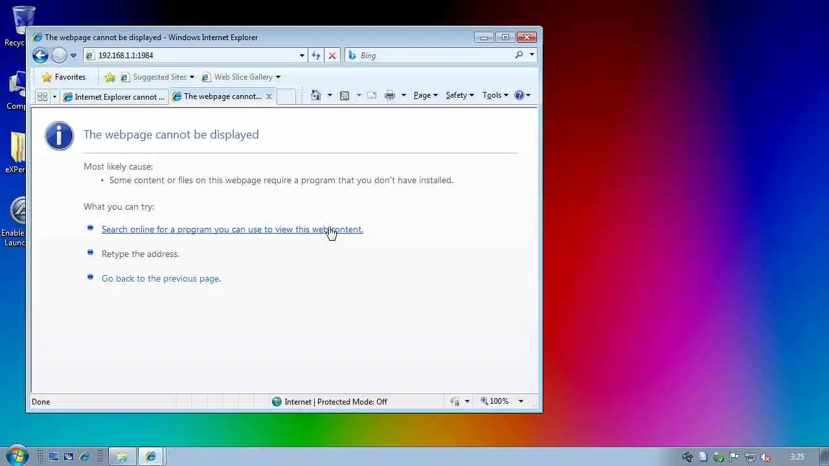Click 'Search online for a program' link
Image resolution: width=829 pixels, height=466 pixels.
(x=233, y=229)
